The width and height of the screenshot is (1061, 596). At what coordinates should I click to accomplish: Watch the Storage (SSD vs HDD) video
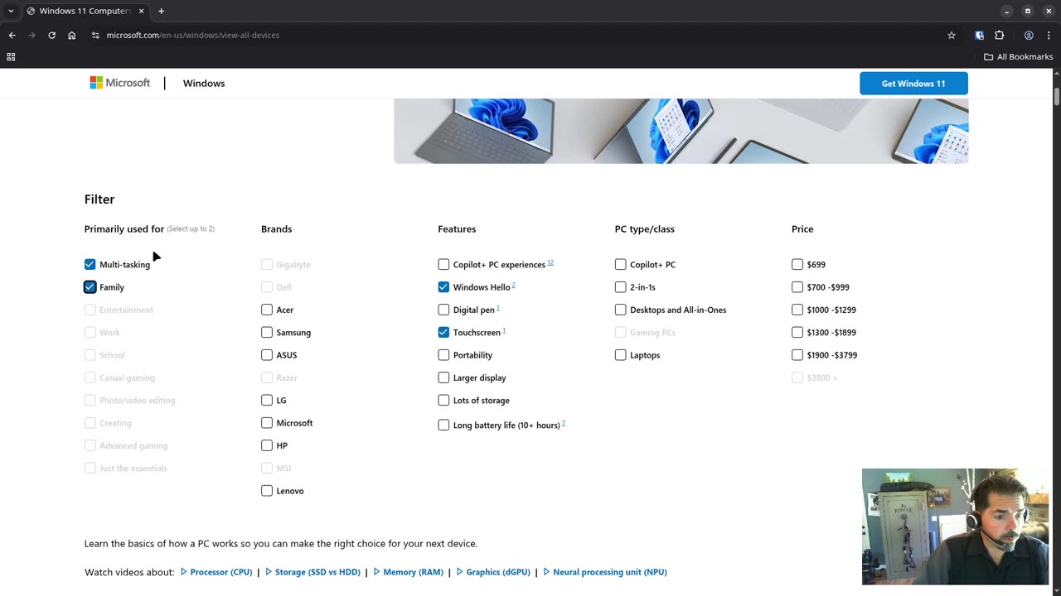coord(312,572)
